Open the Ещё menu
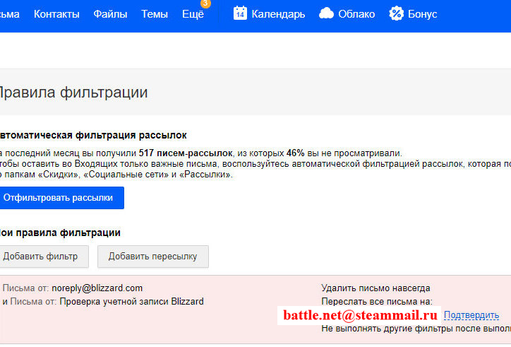The width and height of the screenshot is (511, 347). click(193, 14)
